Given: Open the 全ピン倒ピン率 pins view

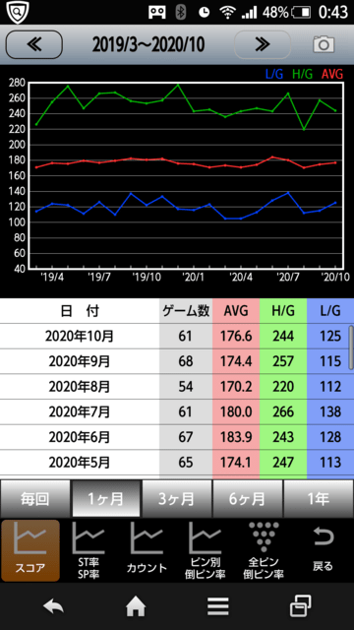Looking at the screenshot, I should [264, 550].
